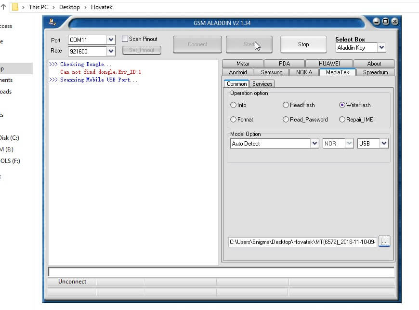The width and height of the screenshot is (419, 310).
Task: Switch to the Samsung tab
Action: pyautogui.click(x=272, y=72)
